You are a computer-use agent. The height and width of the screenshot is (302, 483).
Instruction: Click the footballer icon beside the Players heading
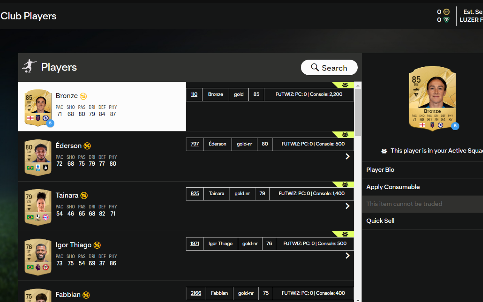[x=29, y=66]
